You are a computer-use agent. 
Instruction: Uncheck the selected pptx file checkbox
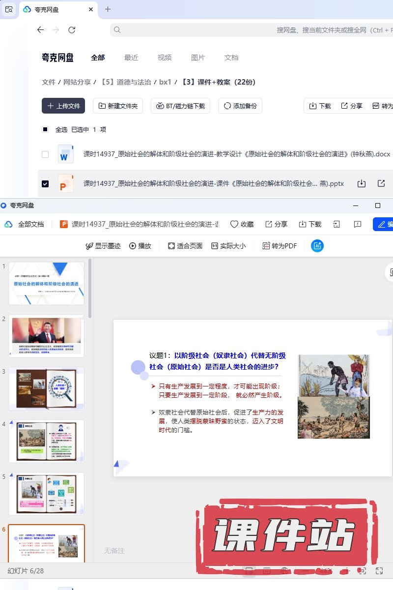pos(45,184)
